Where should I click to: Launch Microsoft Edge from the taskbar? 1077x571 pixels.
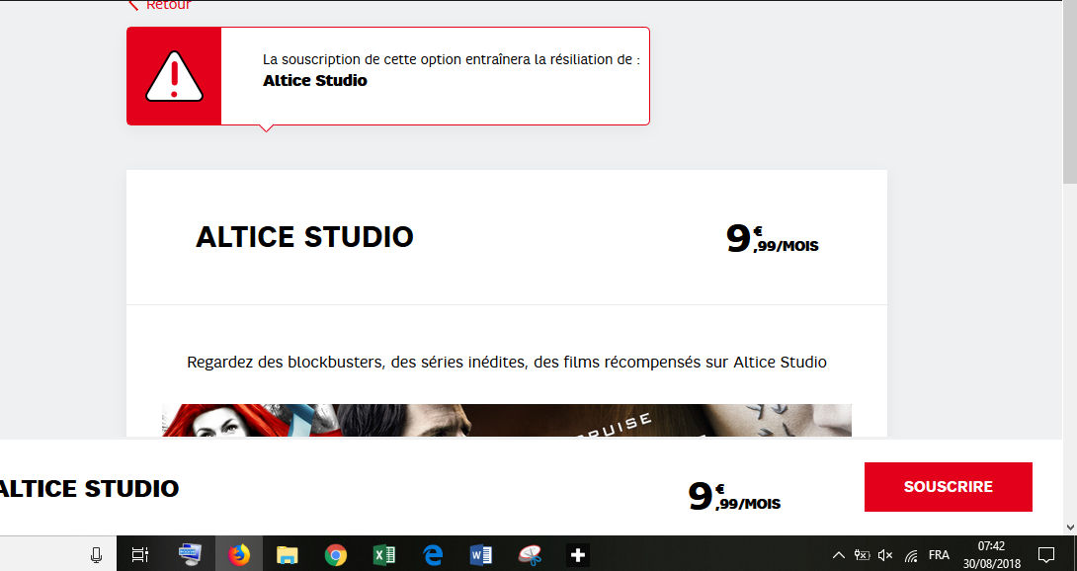pos(433,554)
